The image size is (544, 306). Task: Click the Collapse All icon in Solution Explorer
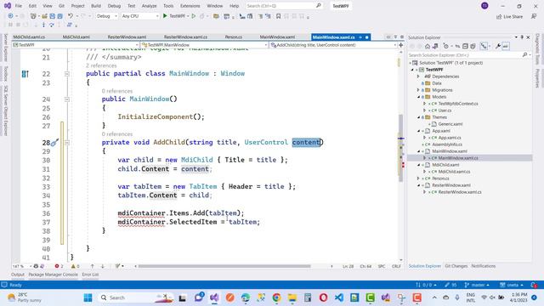[x=465, y=46]
